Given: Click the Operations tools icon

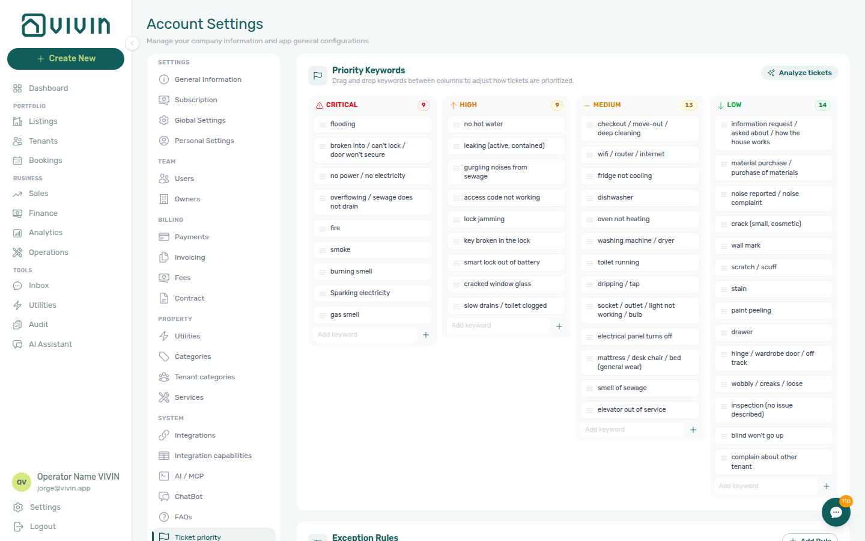Looking at the screenshot, I should pyautogui.click(x=17, y=252).
